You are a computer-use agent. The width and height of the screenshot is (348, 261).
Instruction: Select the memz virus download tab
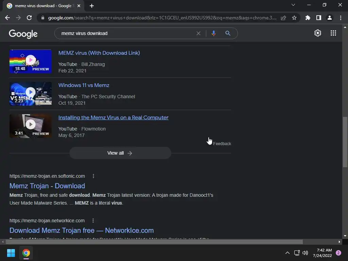point(43,6)
